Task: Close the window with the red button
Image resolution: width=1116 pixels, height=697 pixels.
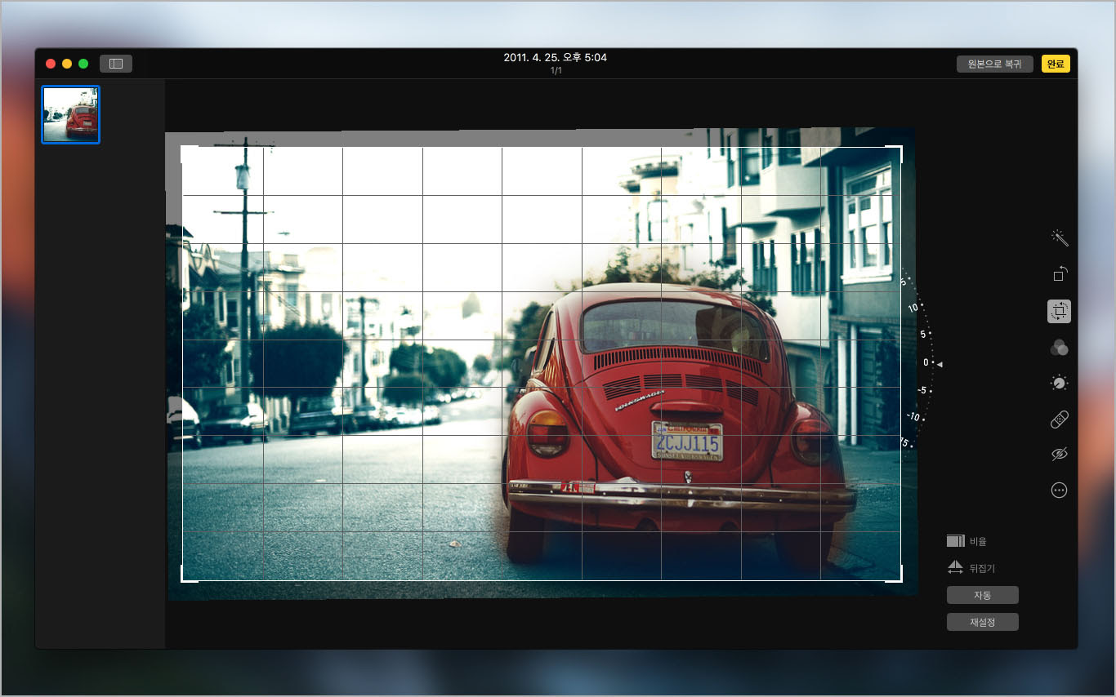Action: click(x=51, y=64)
